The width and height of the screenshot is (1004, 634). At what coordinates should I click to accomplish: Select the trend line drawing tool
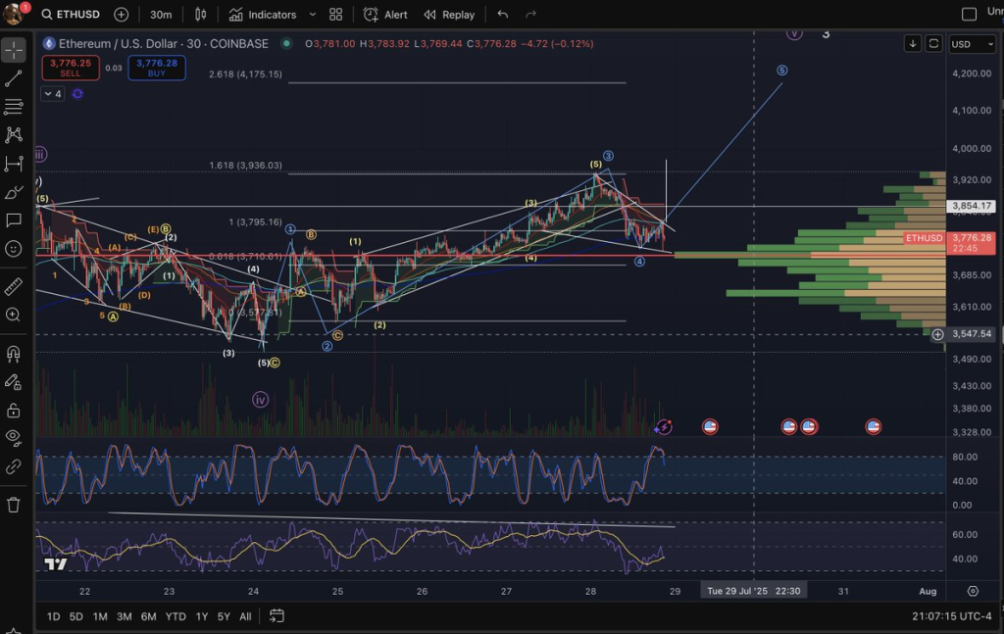click(x=14, y=78)
